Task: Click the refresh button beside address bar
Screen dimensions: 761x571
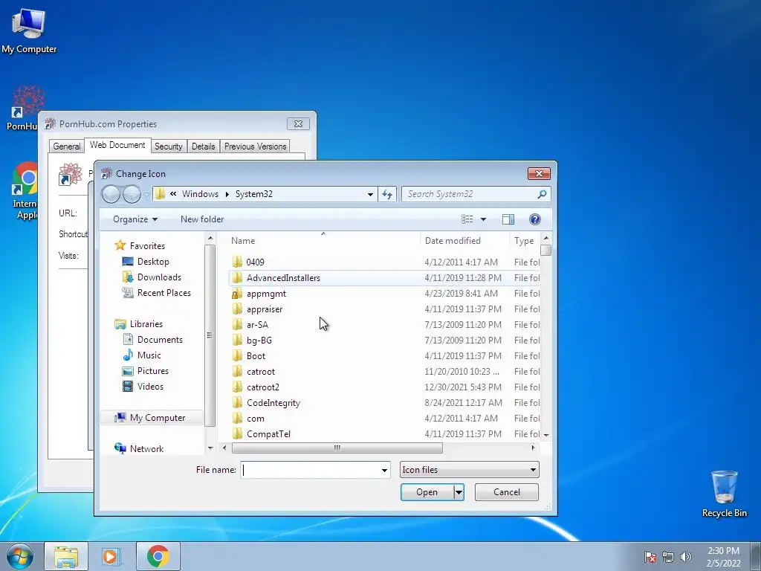Action: click(386, 194)
